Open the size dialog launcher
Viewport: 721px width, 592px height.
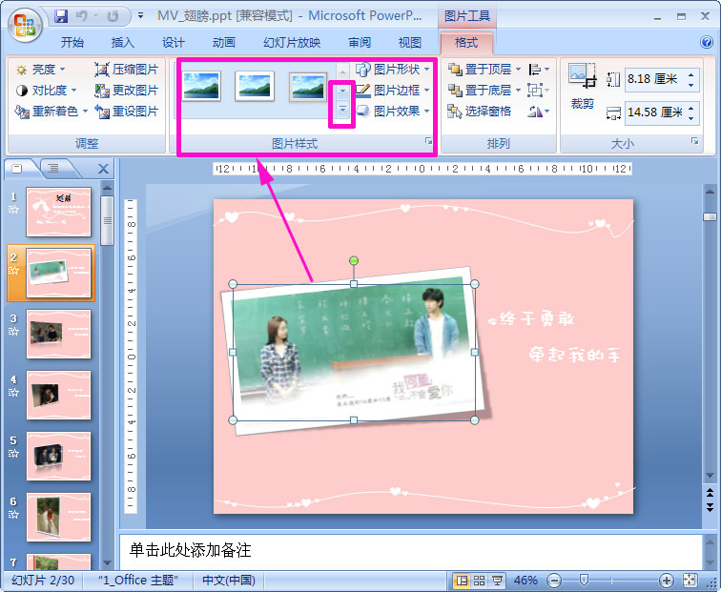click(x=695, y=141)
